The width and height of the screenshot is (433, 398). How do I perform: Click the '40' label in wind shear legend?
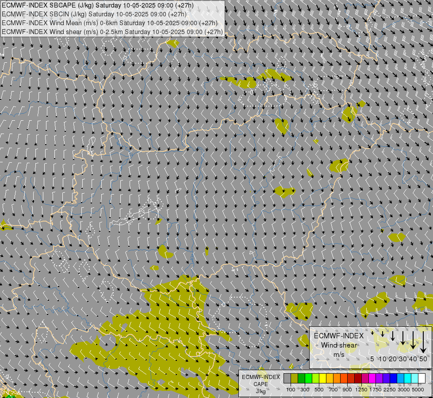point(413,359)
